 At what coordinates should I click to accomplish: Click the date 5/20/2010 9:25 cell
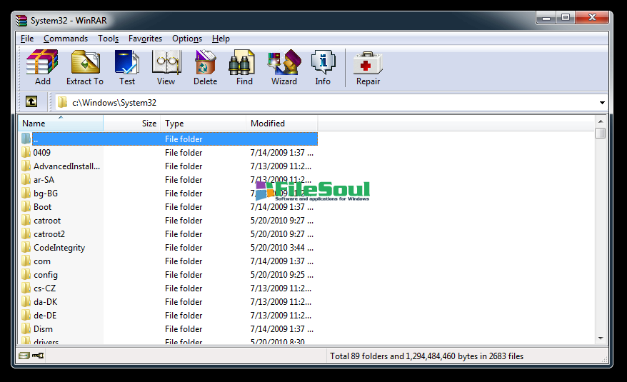click(x=282, y=275)
